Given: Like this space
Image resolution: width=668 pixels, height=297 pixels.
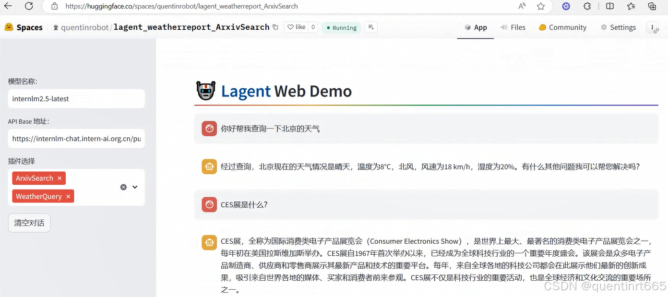Looking at the screenshot, I should 296,27.
